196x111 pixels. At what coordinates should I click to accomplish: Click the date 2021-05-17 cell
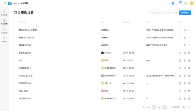click(129, 68)
